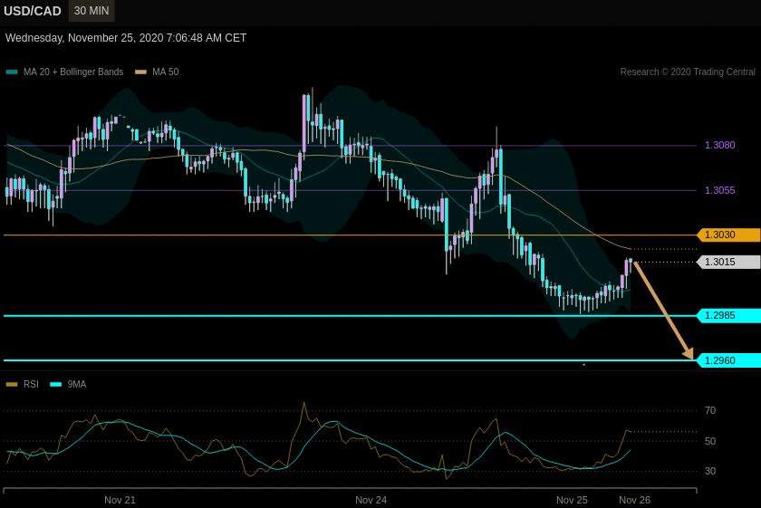Viewport: 761px width, 508px height.
Task: Click the Nov 21 date axis label
Action: tap(120, 500)
